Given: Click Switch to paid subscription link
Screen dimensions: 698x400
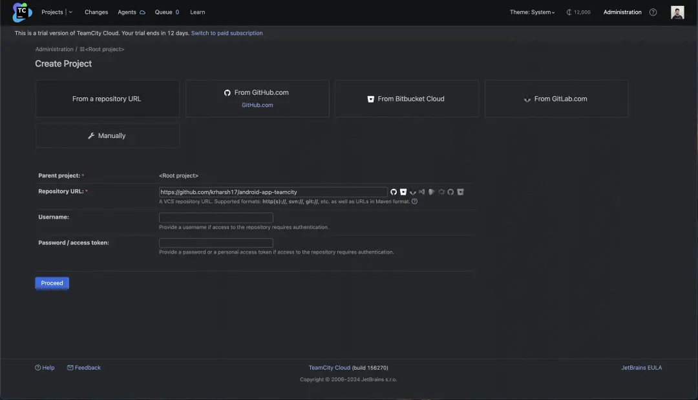Looking at the screenshot, I should [x=227, y=34].
